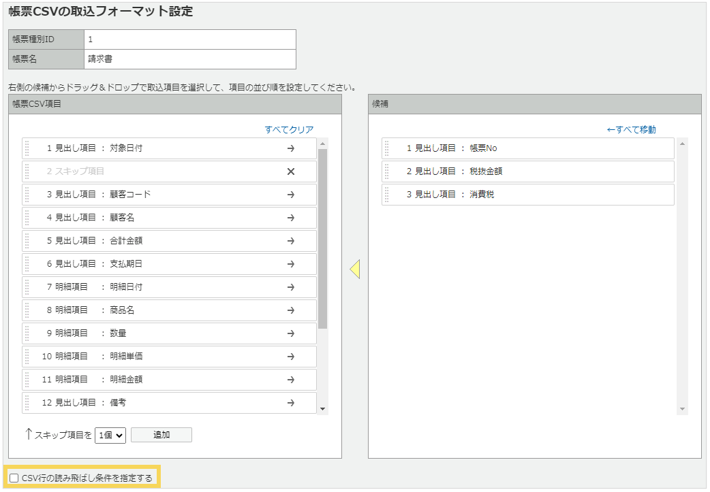The image size is (710, 492).
Task: Click the arrow icon beside 顧客コード
Action: pos(292,195)
